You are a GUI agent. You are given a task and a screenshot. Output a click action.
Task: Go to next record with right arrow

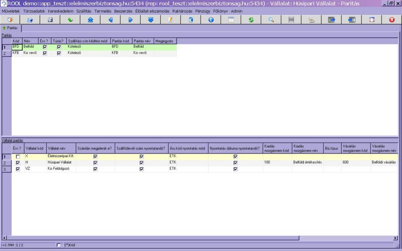tap(130, 20)
